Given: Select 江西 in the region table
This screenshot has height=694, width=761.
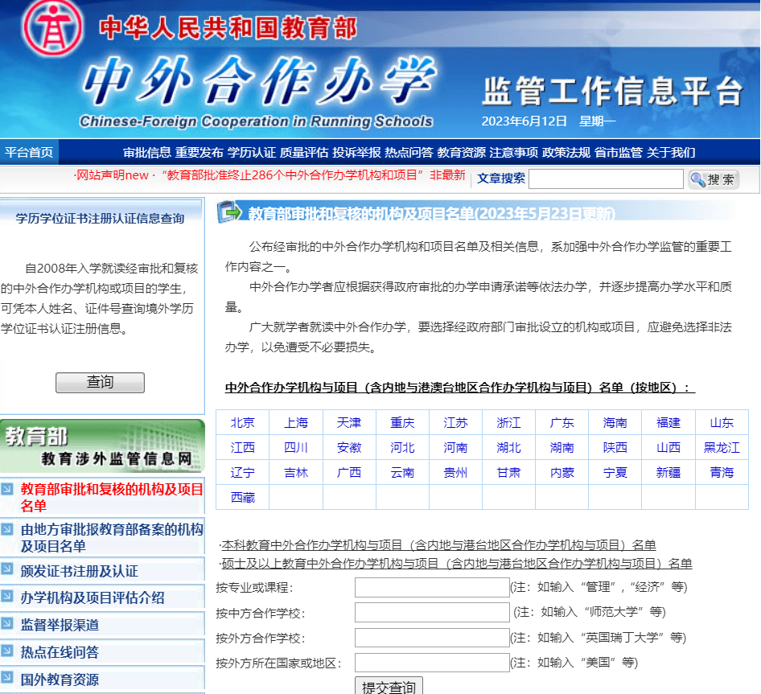Looking at the screenshot, I should [243, 447].
